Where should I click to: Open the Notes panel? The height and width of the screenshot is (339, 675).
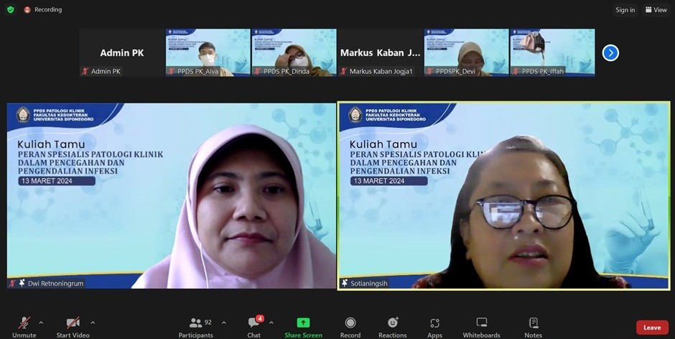pos(533,323)
